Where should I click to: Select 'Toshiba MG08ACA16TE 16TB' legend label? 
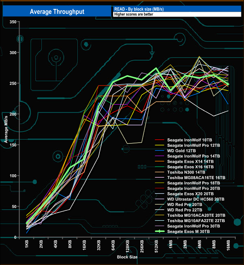click(196, 178)
